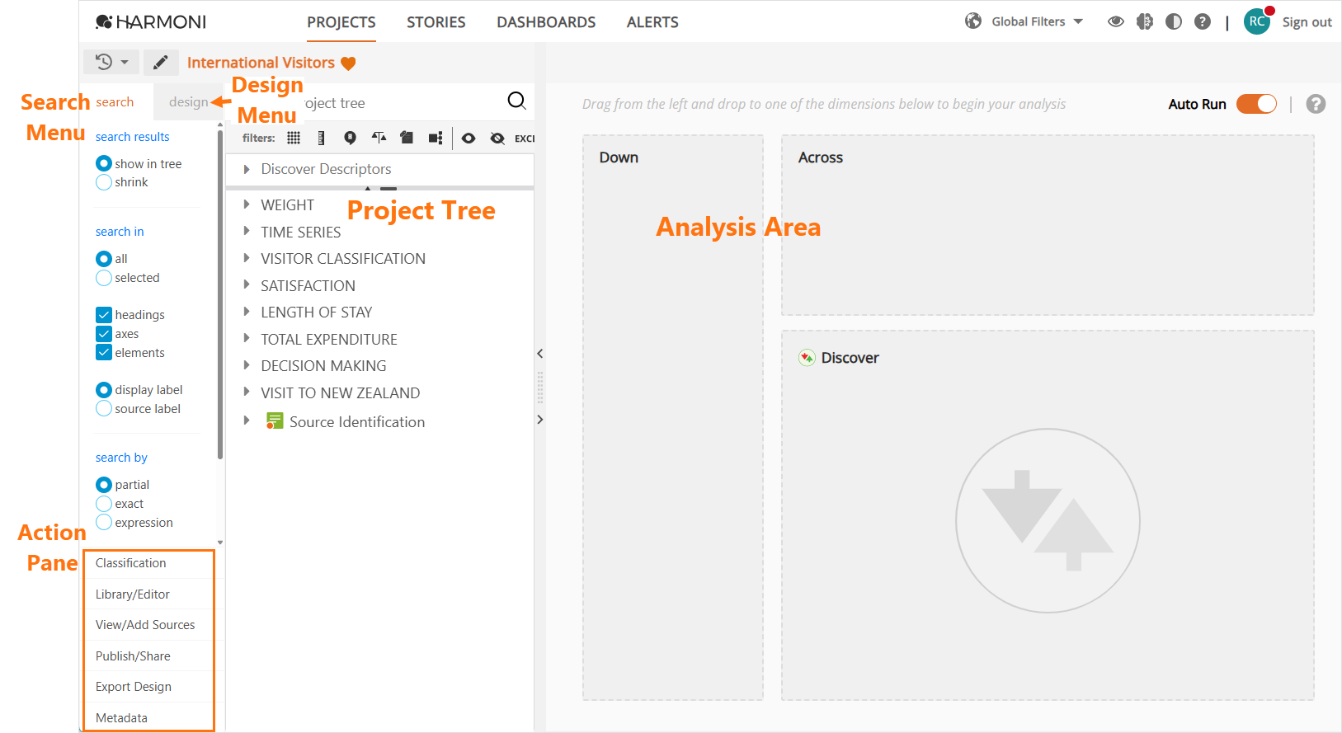The width and height of the screenshot is (1342, 733).
Task: Expand the VISIT TO NEW ZEALAND node
Action: [246, 392]
